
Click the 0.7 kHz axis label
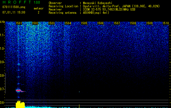coord(2,89)
